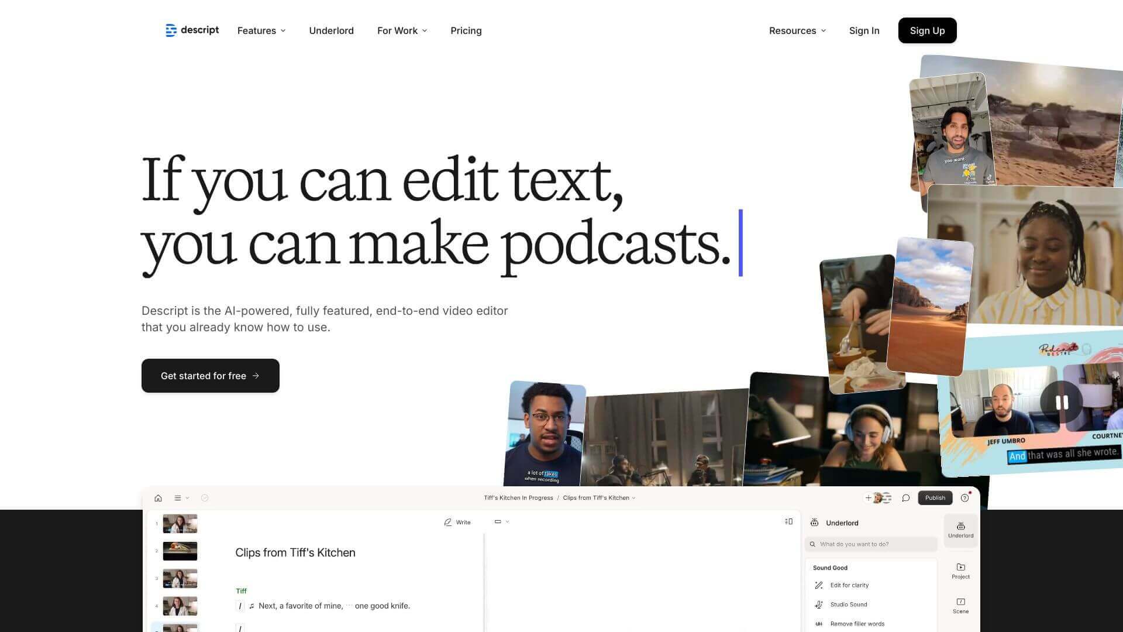Toggle the layout panel icon above canvas
Viewport: 1123px width, 632px height.
788,521
